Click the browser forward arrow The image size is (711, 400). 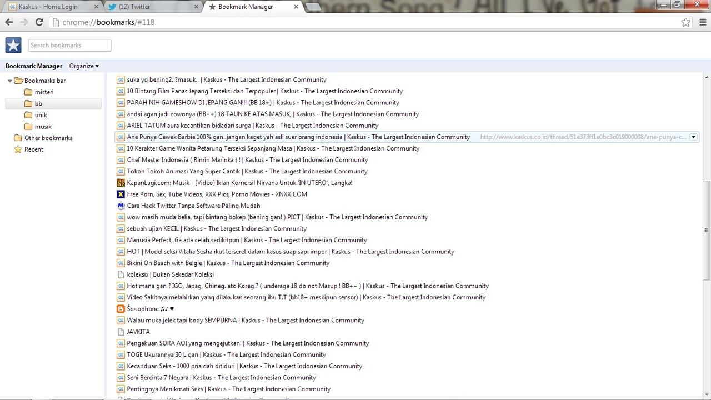[24, 22]
